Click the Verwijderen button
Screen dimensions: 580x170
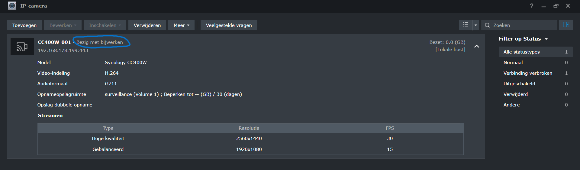tap(147, 25)
